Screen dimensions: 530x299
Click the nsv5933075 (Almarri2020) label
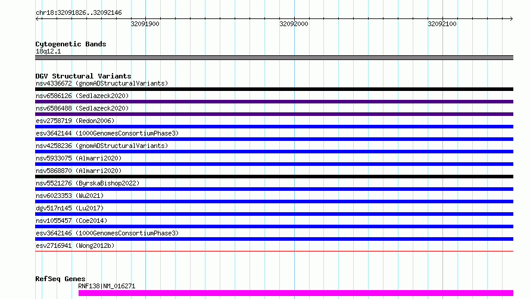point(79,158)
